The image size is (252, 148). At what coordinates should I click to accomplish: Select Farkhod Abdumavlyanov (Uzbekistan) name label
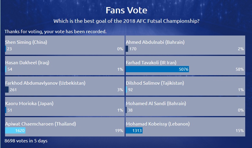45,83
